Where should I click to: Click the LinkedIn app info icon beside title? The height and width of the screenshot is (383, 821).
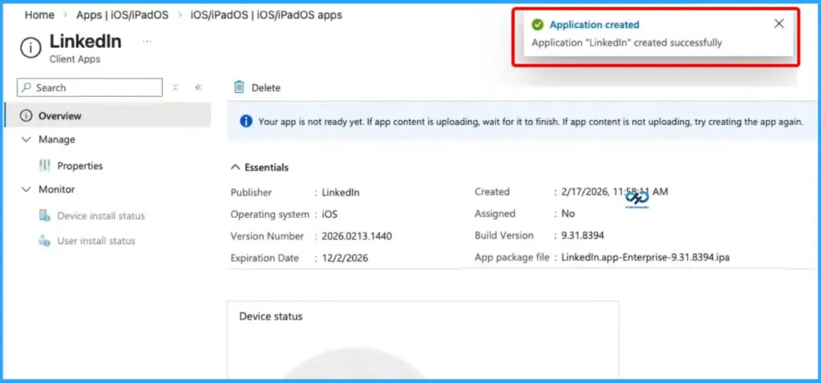click(x=30, y=47)
